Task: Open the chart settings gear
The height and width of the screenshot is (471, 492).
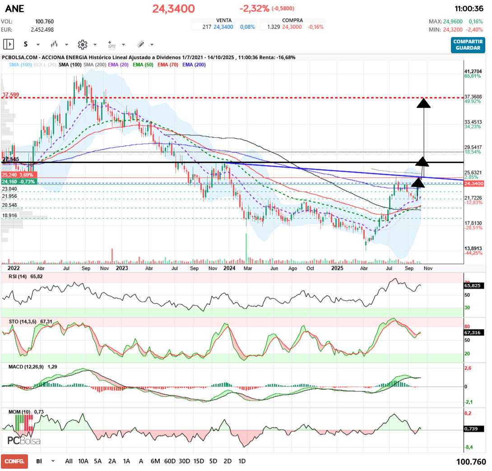Action: click(x=82, y=44)
